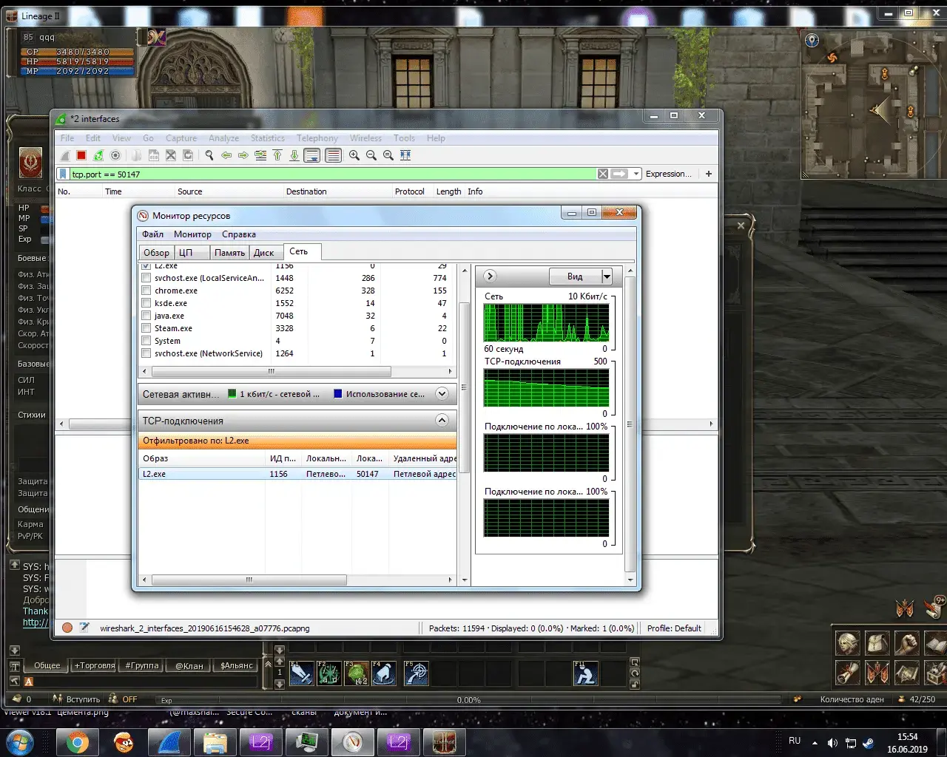This screenshot has width=947, height=757.
Task: Open a capture file from the Wireshark toolbar
Action: click(x=137, y=155)
